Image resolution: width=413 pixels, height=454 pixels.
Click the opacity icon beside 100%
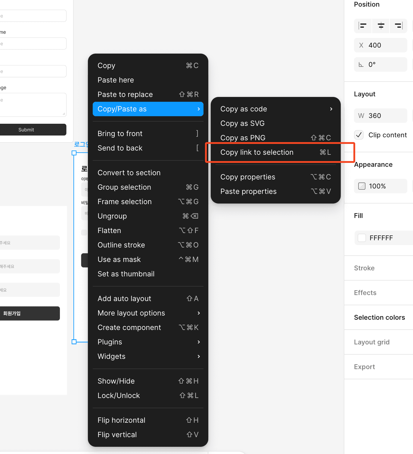(x=362, y=186)
